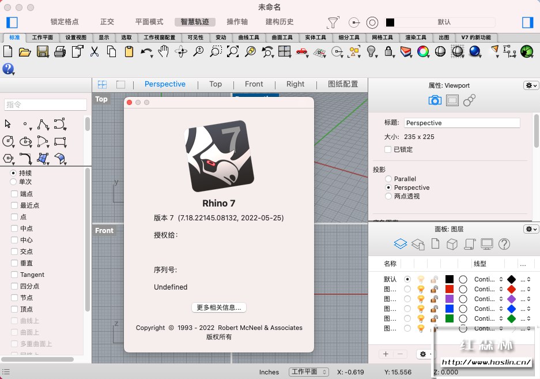This screenshot has height=379, width=540.
Task: Click the black color swatch of 默认 layer
Action: 449,279
